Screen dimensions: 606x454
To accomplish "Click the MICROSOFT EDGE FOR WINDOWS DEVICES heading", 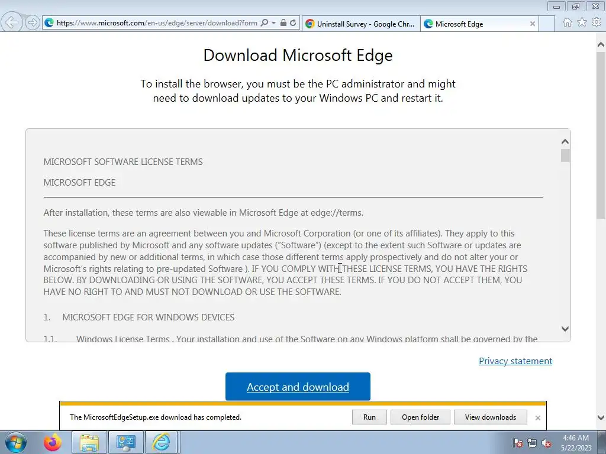I will 149,317.
